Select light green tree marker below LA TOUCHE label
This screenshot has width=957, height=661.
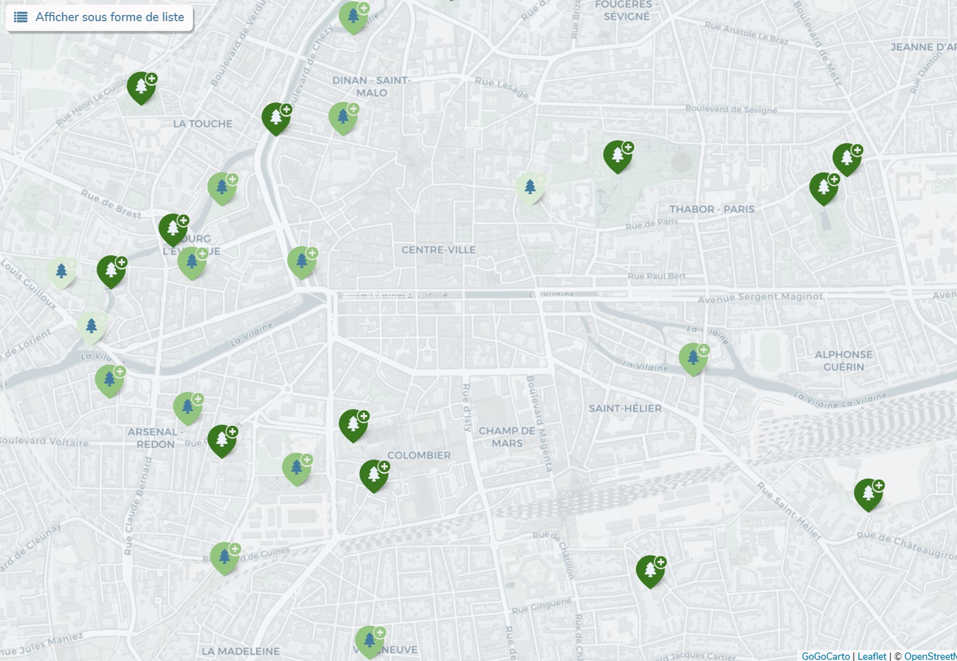(x=223, y=189)
